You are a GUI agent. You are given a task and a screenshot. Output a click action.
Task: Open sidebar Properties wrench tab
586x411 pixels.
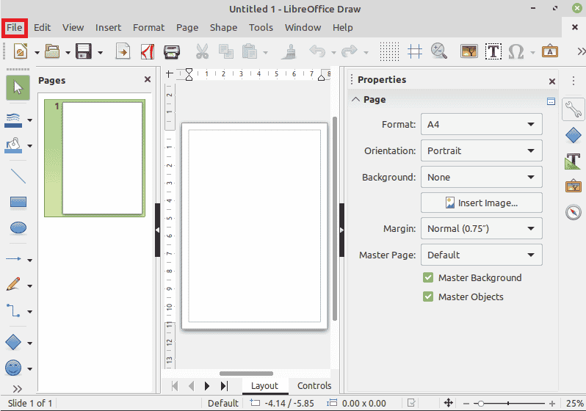pyautogui.click(x=574, y=109)
